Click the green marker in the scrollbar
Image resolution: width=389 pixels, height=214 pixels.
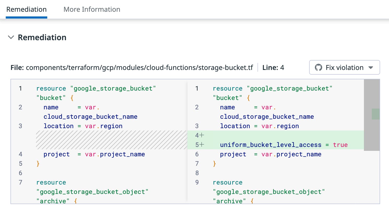coord(375,114)
